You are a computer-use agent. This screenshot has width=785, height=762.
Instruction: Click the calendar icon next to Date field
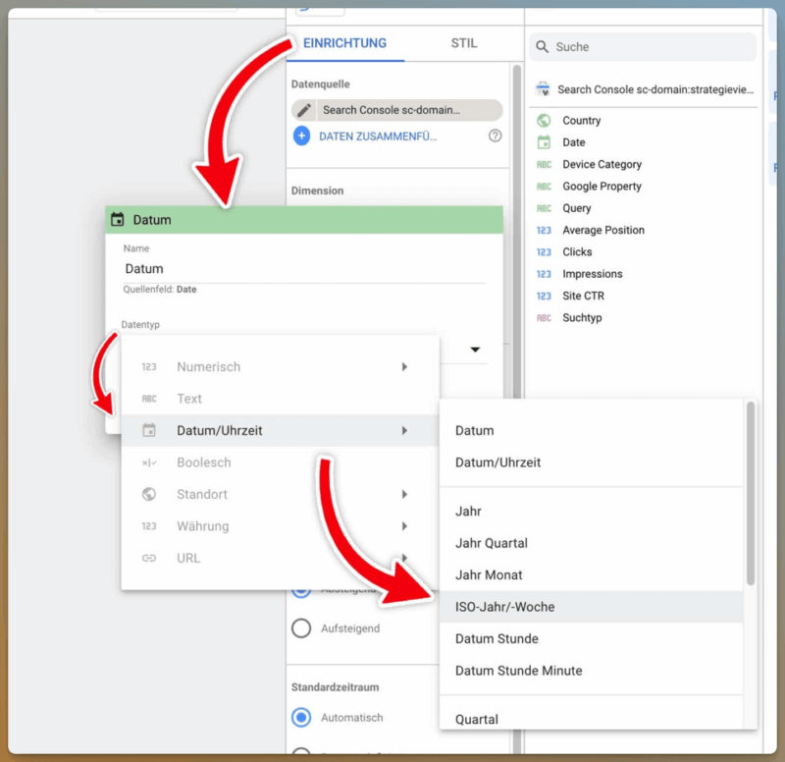544,142
